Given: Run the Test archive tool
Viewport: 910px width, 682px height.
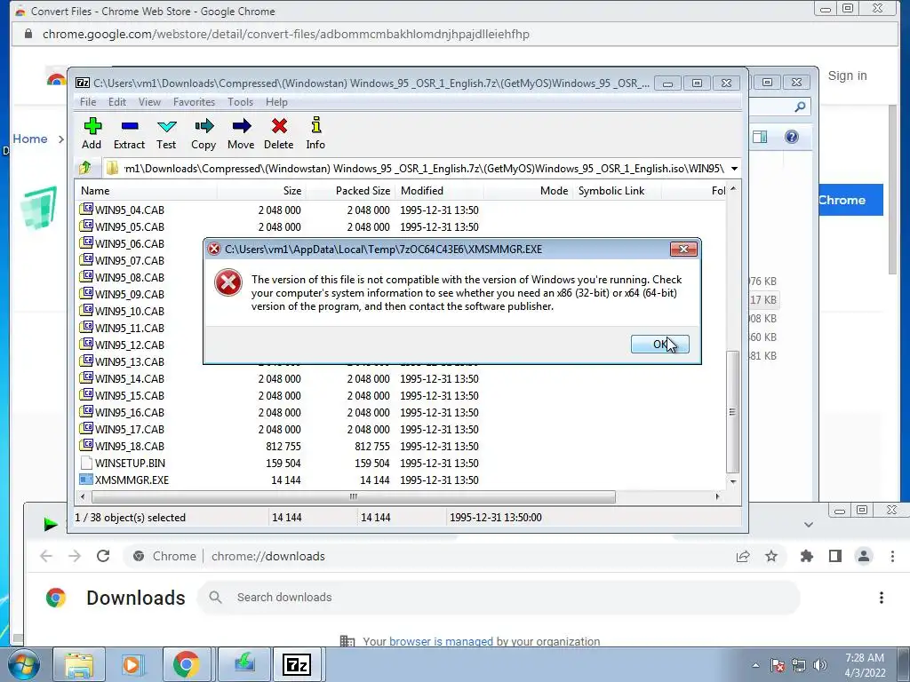Looking at the screenshot, I should (166, 133).
